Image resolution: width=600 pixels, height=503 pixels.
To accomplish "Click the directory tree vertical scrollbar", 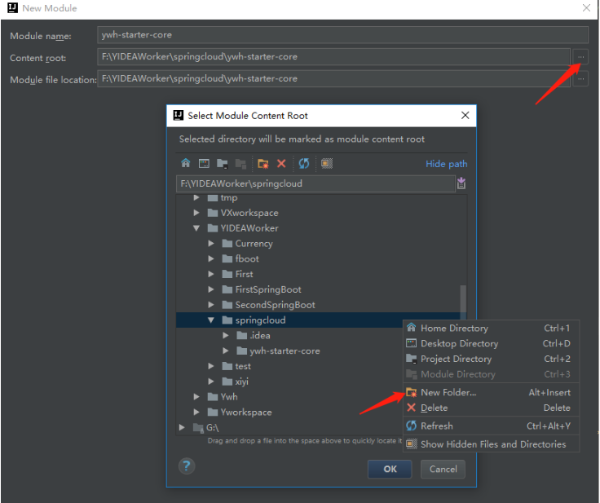I will point(463,301).
